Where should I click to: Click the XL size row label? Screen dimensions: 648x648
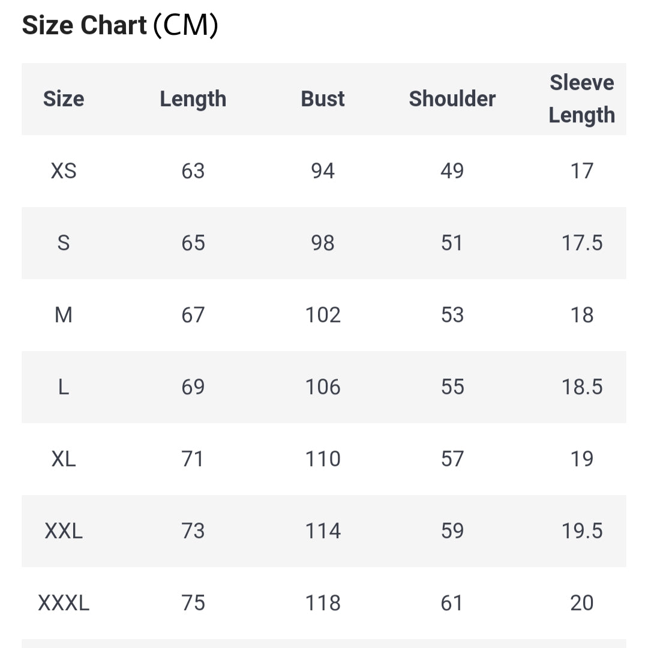click(64, 459)
